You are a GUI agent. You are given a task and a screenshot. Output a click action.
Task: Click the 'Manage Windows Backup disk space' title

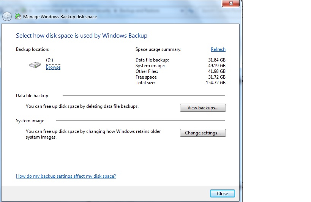click(60, 17)
